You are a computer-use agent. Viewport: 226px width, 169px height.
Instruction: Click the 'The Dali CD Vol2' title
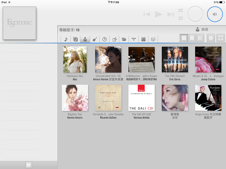[x=141, y=114]
